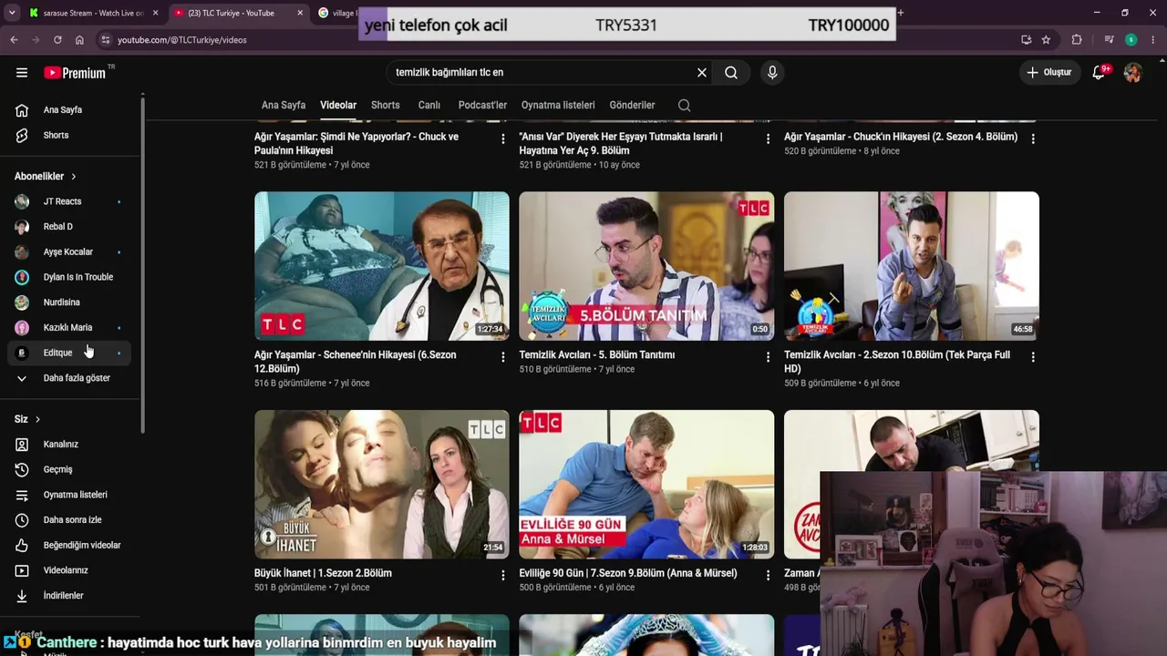Open Geçmiş watch history
1167x656 pixels.
[71, 469]
